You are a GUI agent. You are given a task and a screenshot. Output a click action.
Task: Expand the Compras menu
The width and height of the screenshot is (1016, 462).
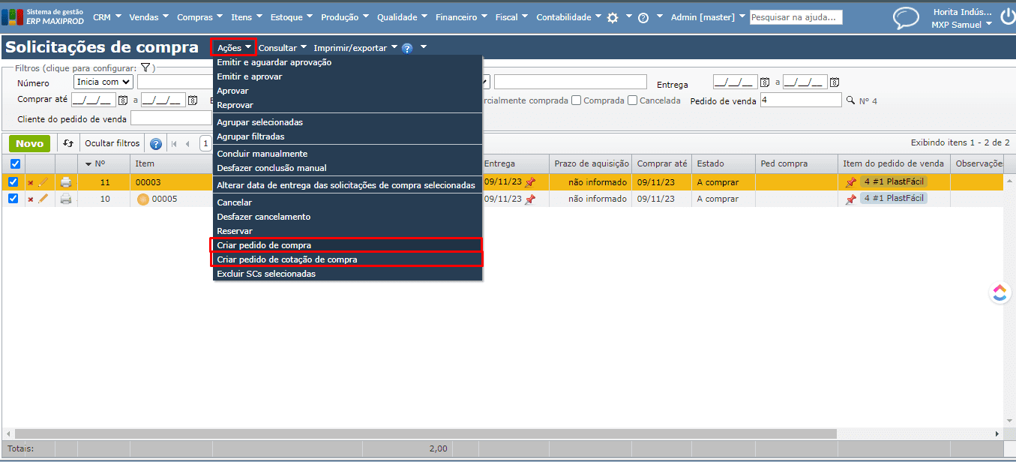[x=200, y=17]
